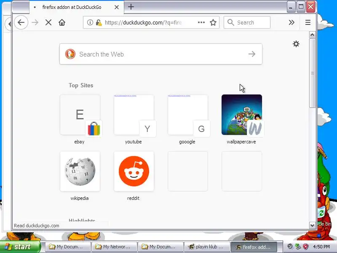Submit search with the arrow button
The width and height of the screenshot is (337, 253).
click(251, 54)
